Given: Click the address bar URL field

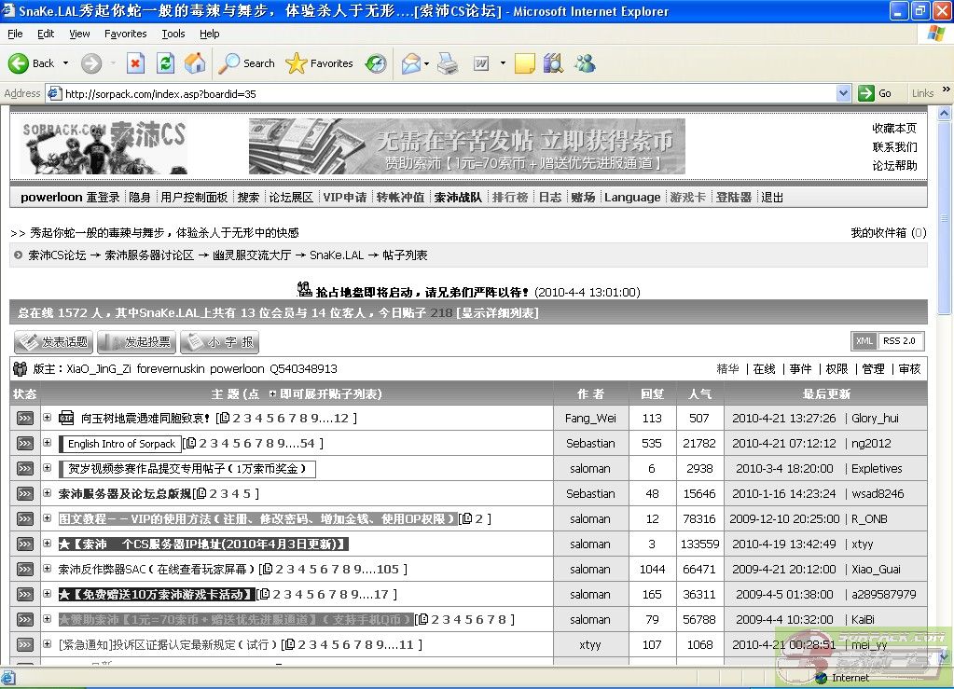Looking at the screenshot, I should point(448,93).
